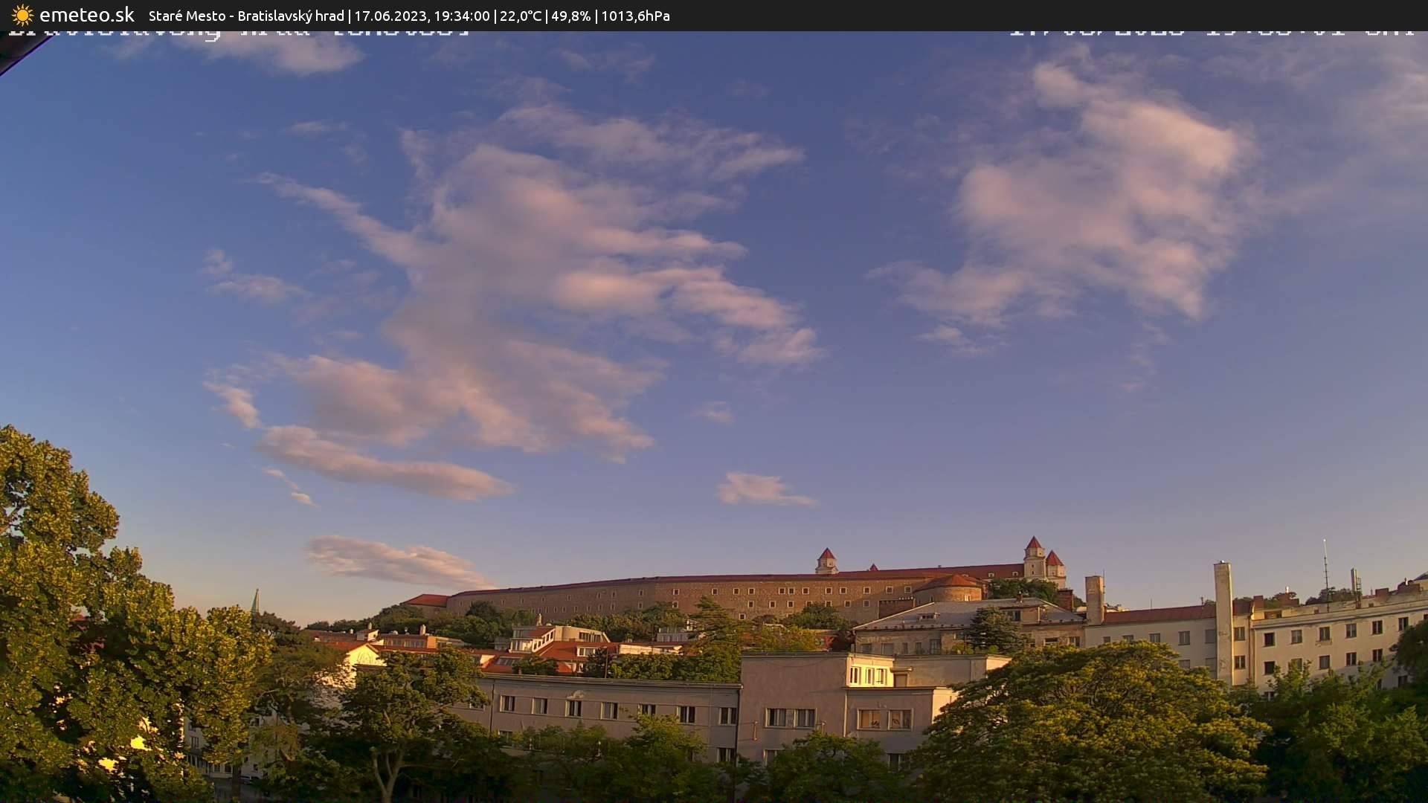Screen dimensions: 1428x803
Task: Select the humidity value 49,8%
Action: click(x=570, y=15)
